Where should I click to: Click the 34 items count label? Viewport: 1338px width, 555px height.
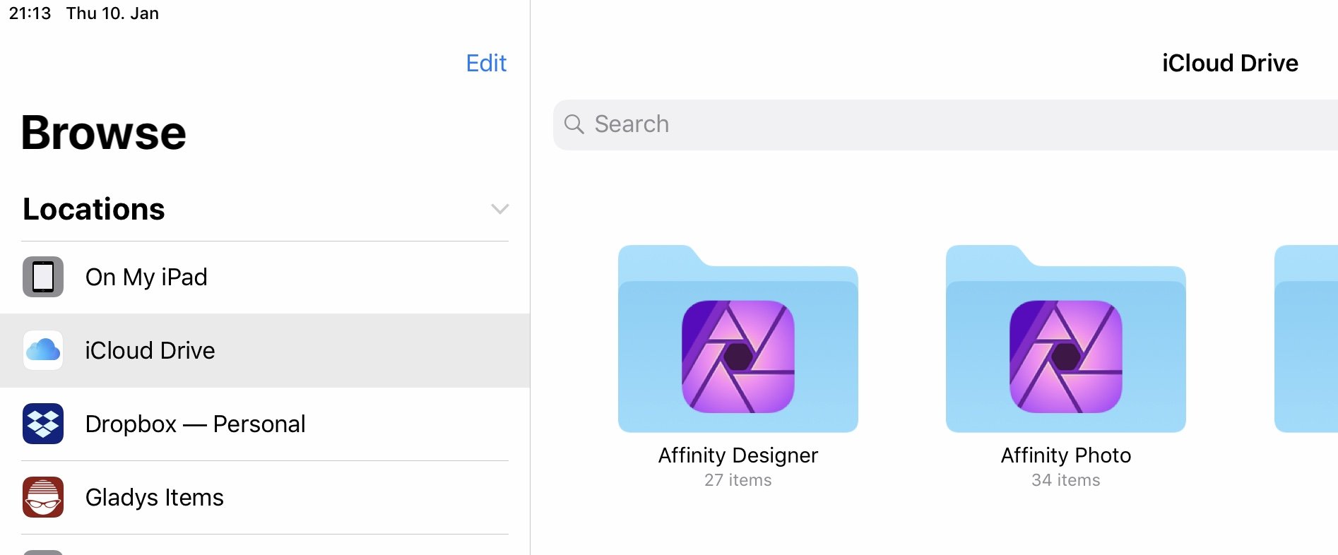pos(1066,480)
